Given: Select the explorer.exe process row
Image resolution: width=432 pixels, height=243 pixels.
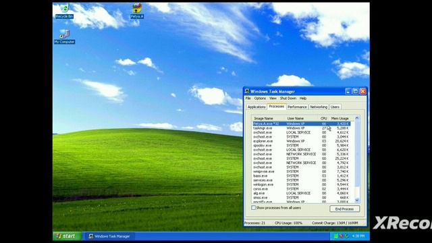Looking at the screenshot, I should [x=302, y=141].
